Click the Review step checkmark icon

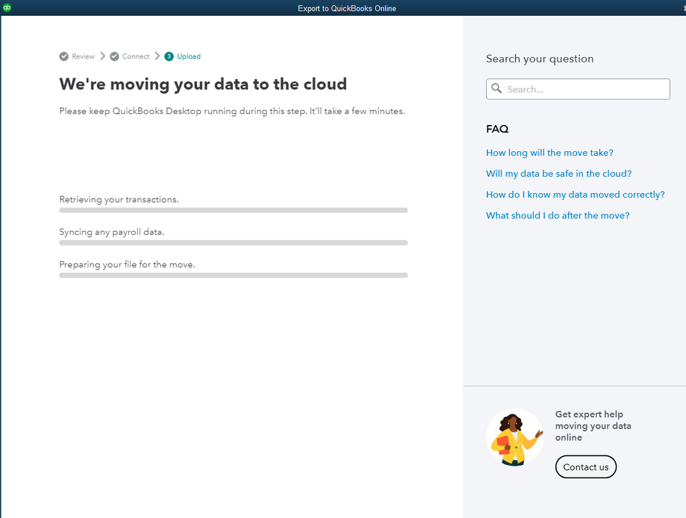point(64,56)
